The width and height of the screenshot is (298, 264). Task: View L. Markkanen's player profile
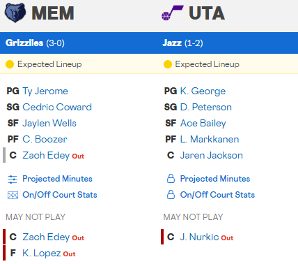(210, 139)
